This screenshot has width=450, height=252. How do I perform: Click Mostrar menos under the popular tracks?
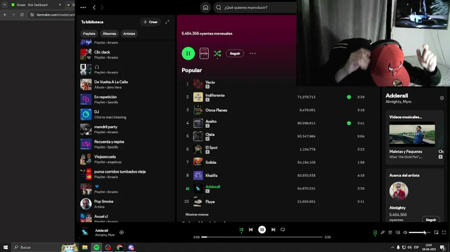(197, 214)
